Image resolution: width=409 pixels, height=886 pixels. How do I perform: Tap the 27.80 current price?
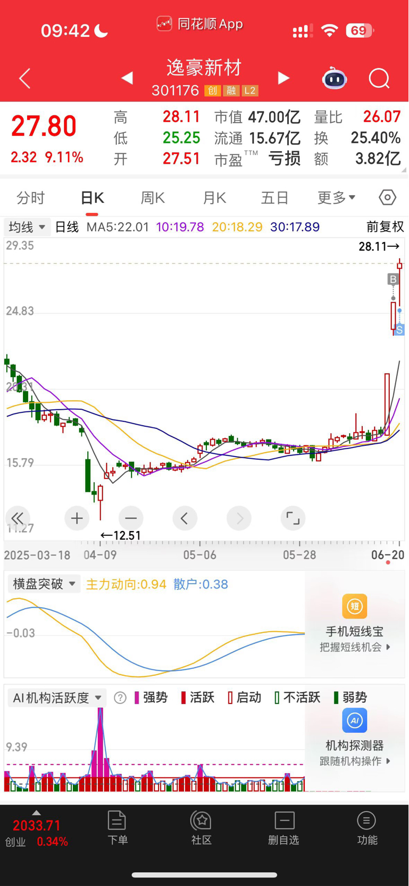point(44,127)
